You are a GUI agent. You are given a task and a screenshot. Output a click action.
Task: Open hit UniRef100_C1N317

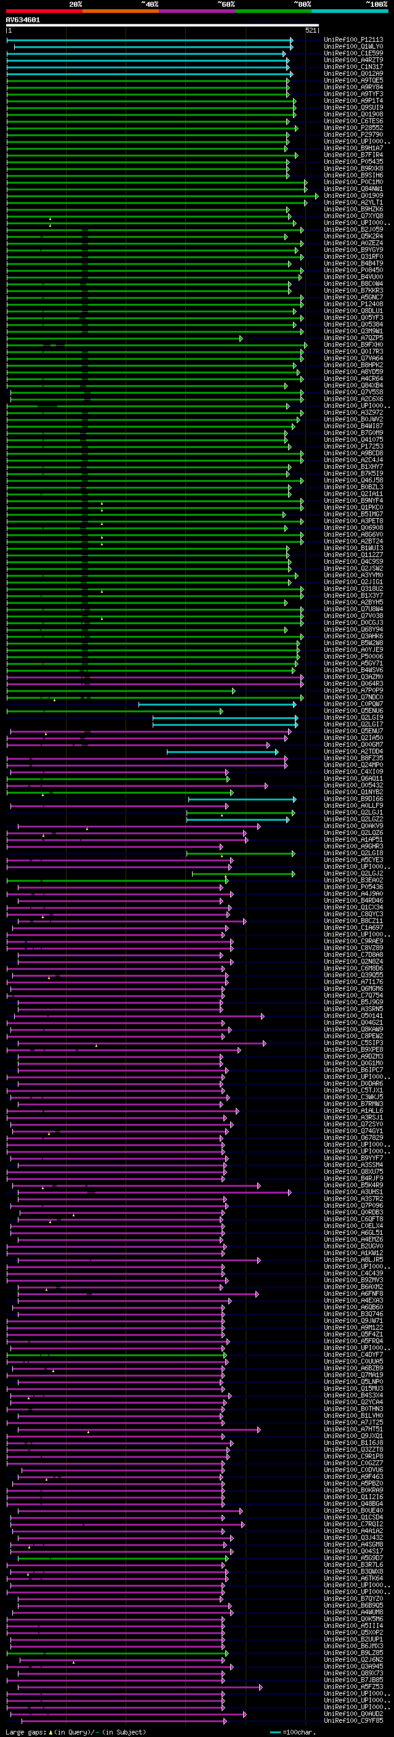(x=353, y=67)
